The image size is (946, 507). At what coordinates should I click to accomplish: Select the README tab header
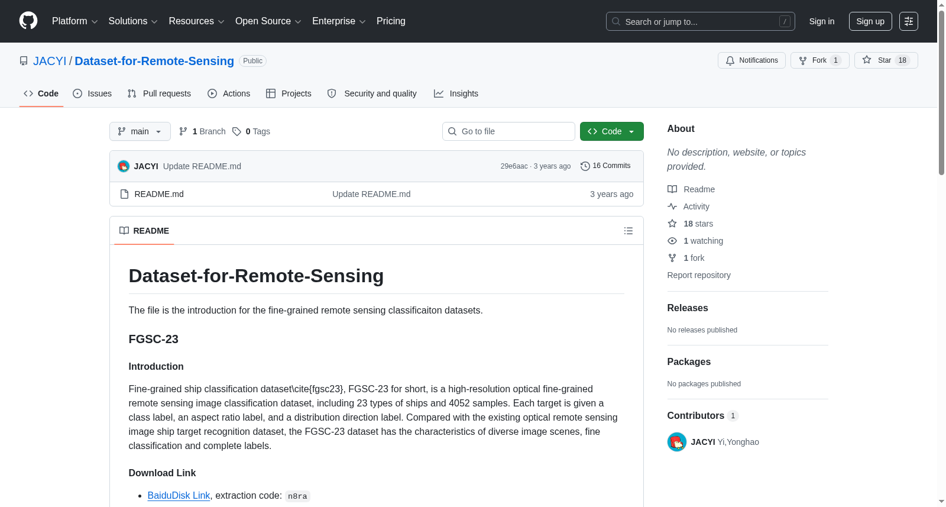144,231
